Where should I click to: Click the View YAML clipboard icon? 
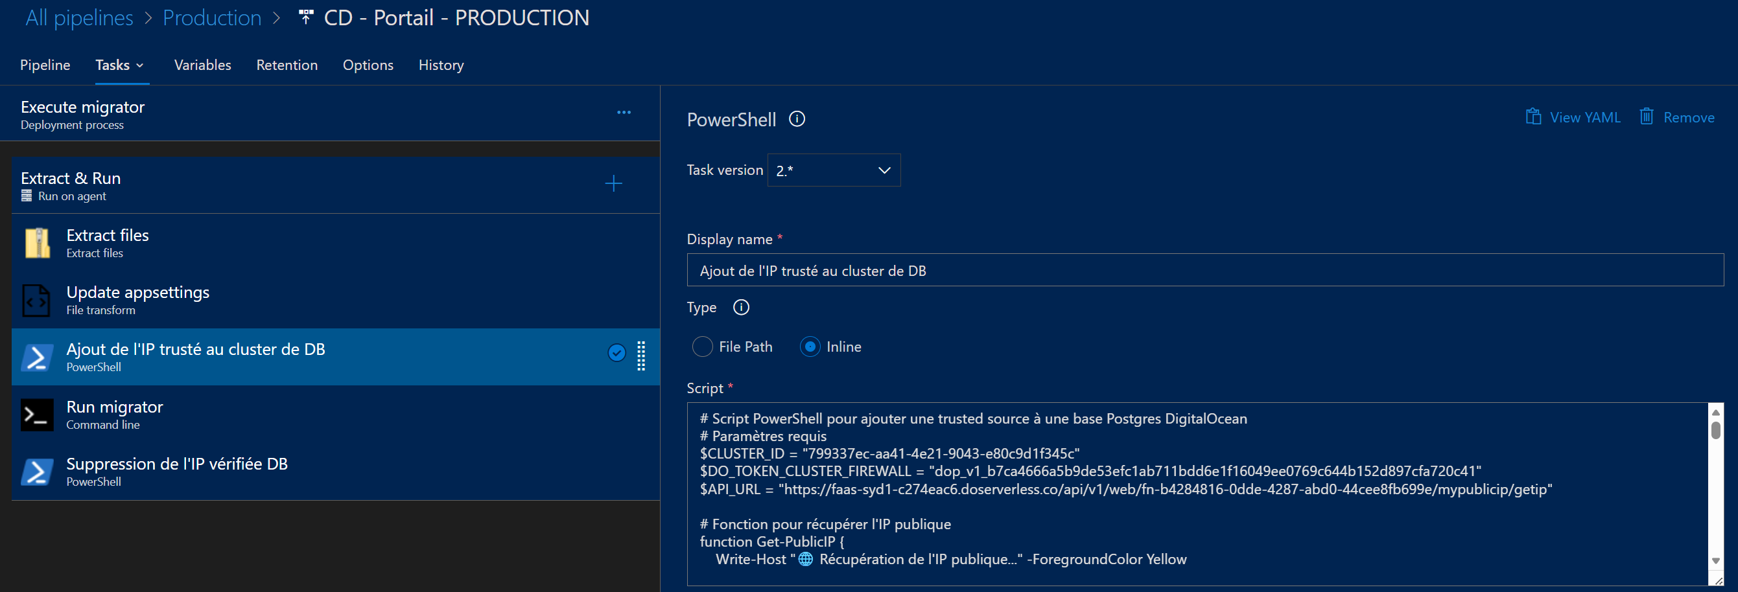(x=1533, y=117)
